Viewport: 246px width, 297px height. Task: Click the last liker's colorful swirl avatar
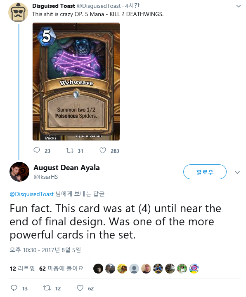click(194, 269)
